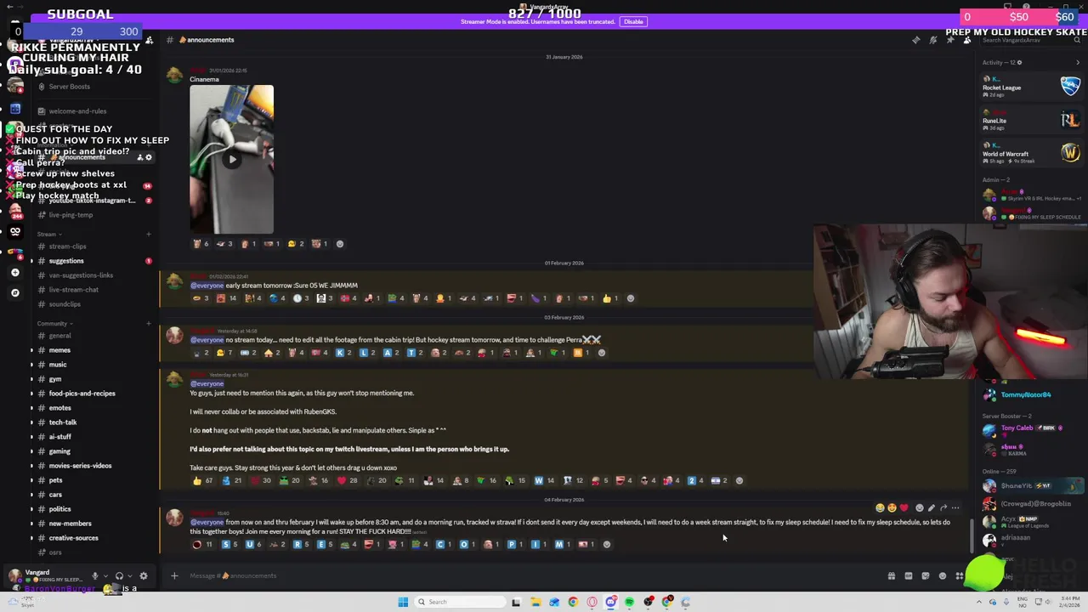Open welcome-and-rules channel
This screenshot has width=1088, height=612.
(77, 111)
